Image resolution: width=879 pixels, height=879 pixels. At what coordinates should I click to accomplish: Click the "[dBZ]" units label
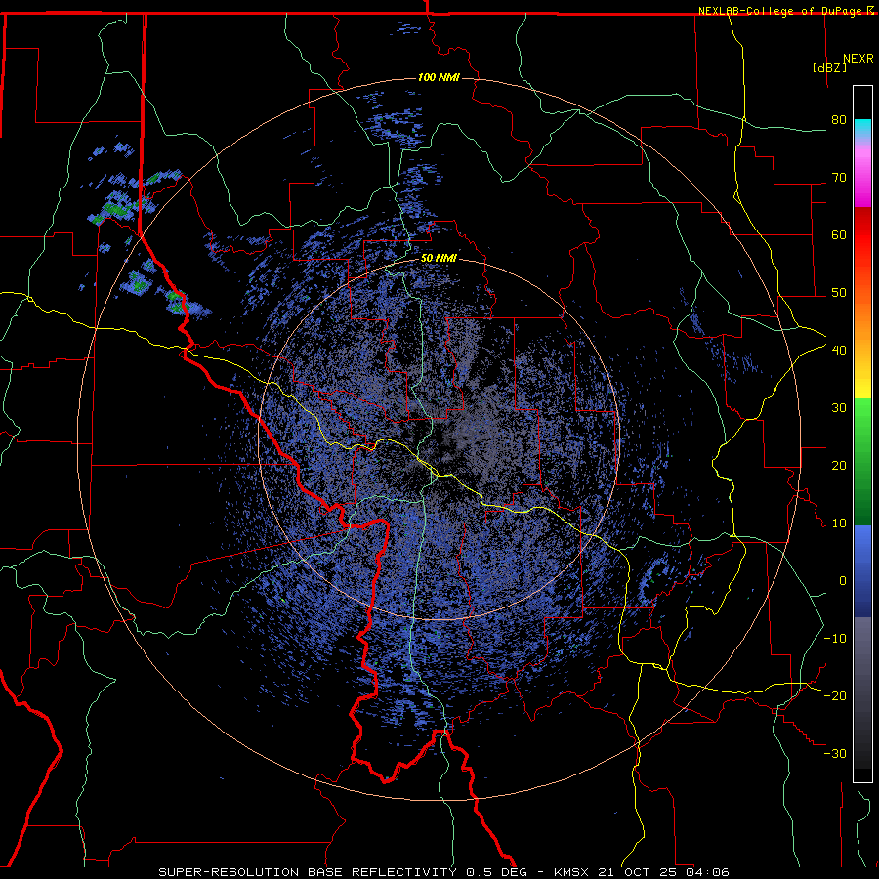(x=829, y=67)
